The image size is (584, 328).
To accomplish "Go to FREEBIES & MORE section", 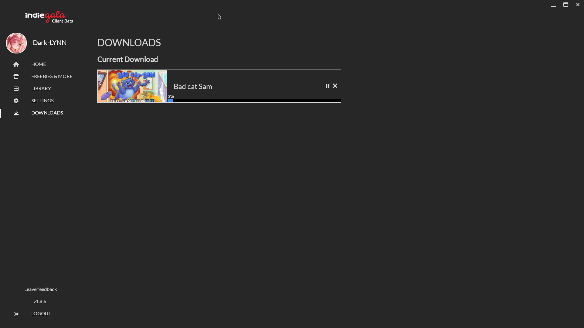I will coord(52,76).
